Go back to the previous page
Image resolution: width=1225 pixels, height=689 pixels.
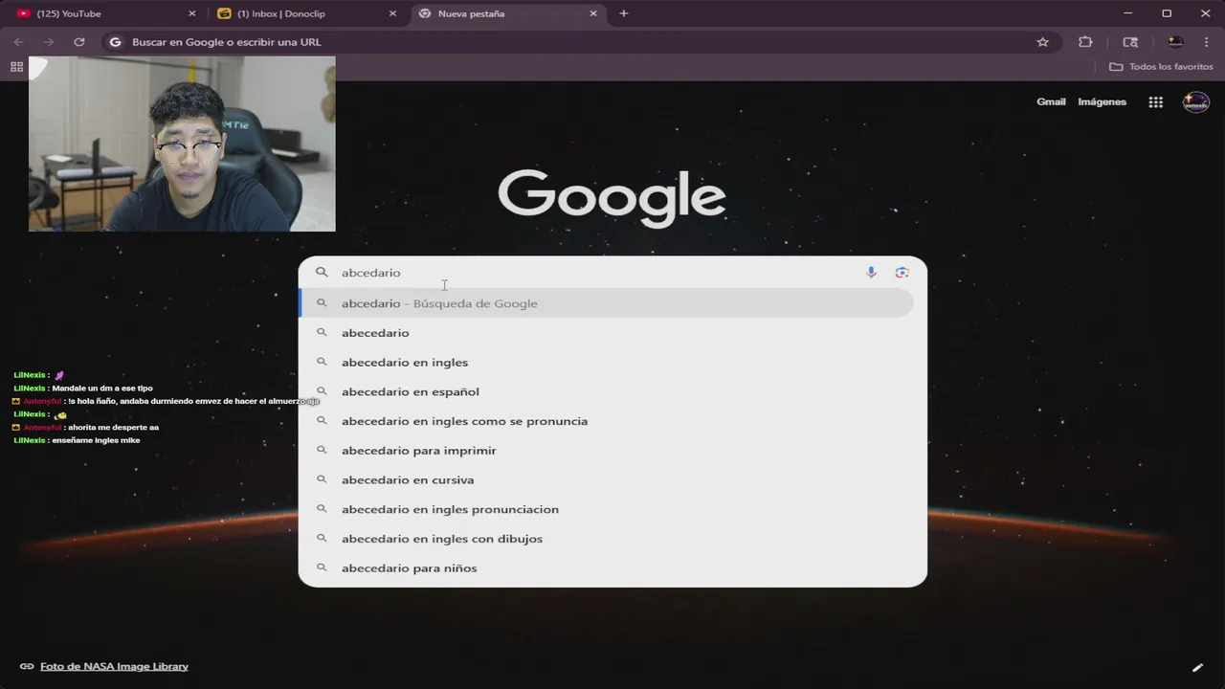click(x=18, y=42)
